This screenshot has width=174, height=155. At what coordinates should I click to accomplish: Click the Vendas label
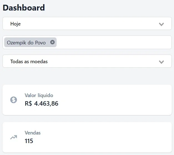(32, 133)
